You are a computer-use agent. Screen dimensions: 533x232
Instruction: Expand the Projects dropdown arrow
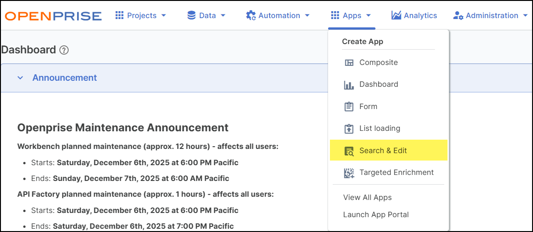tap(163, 16)
